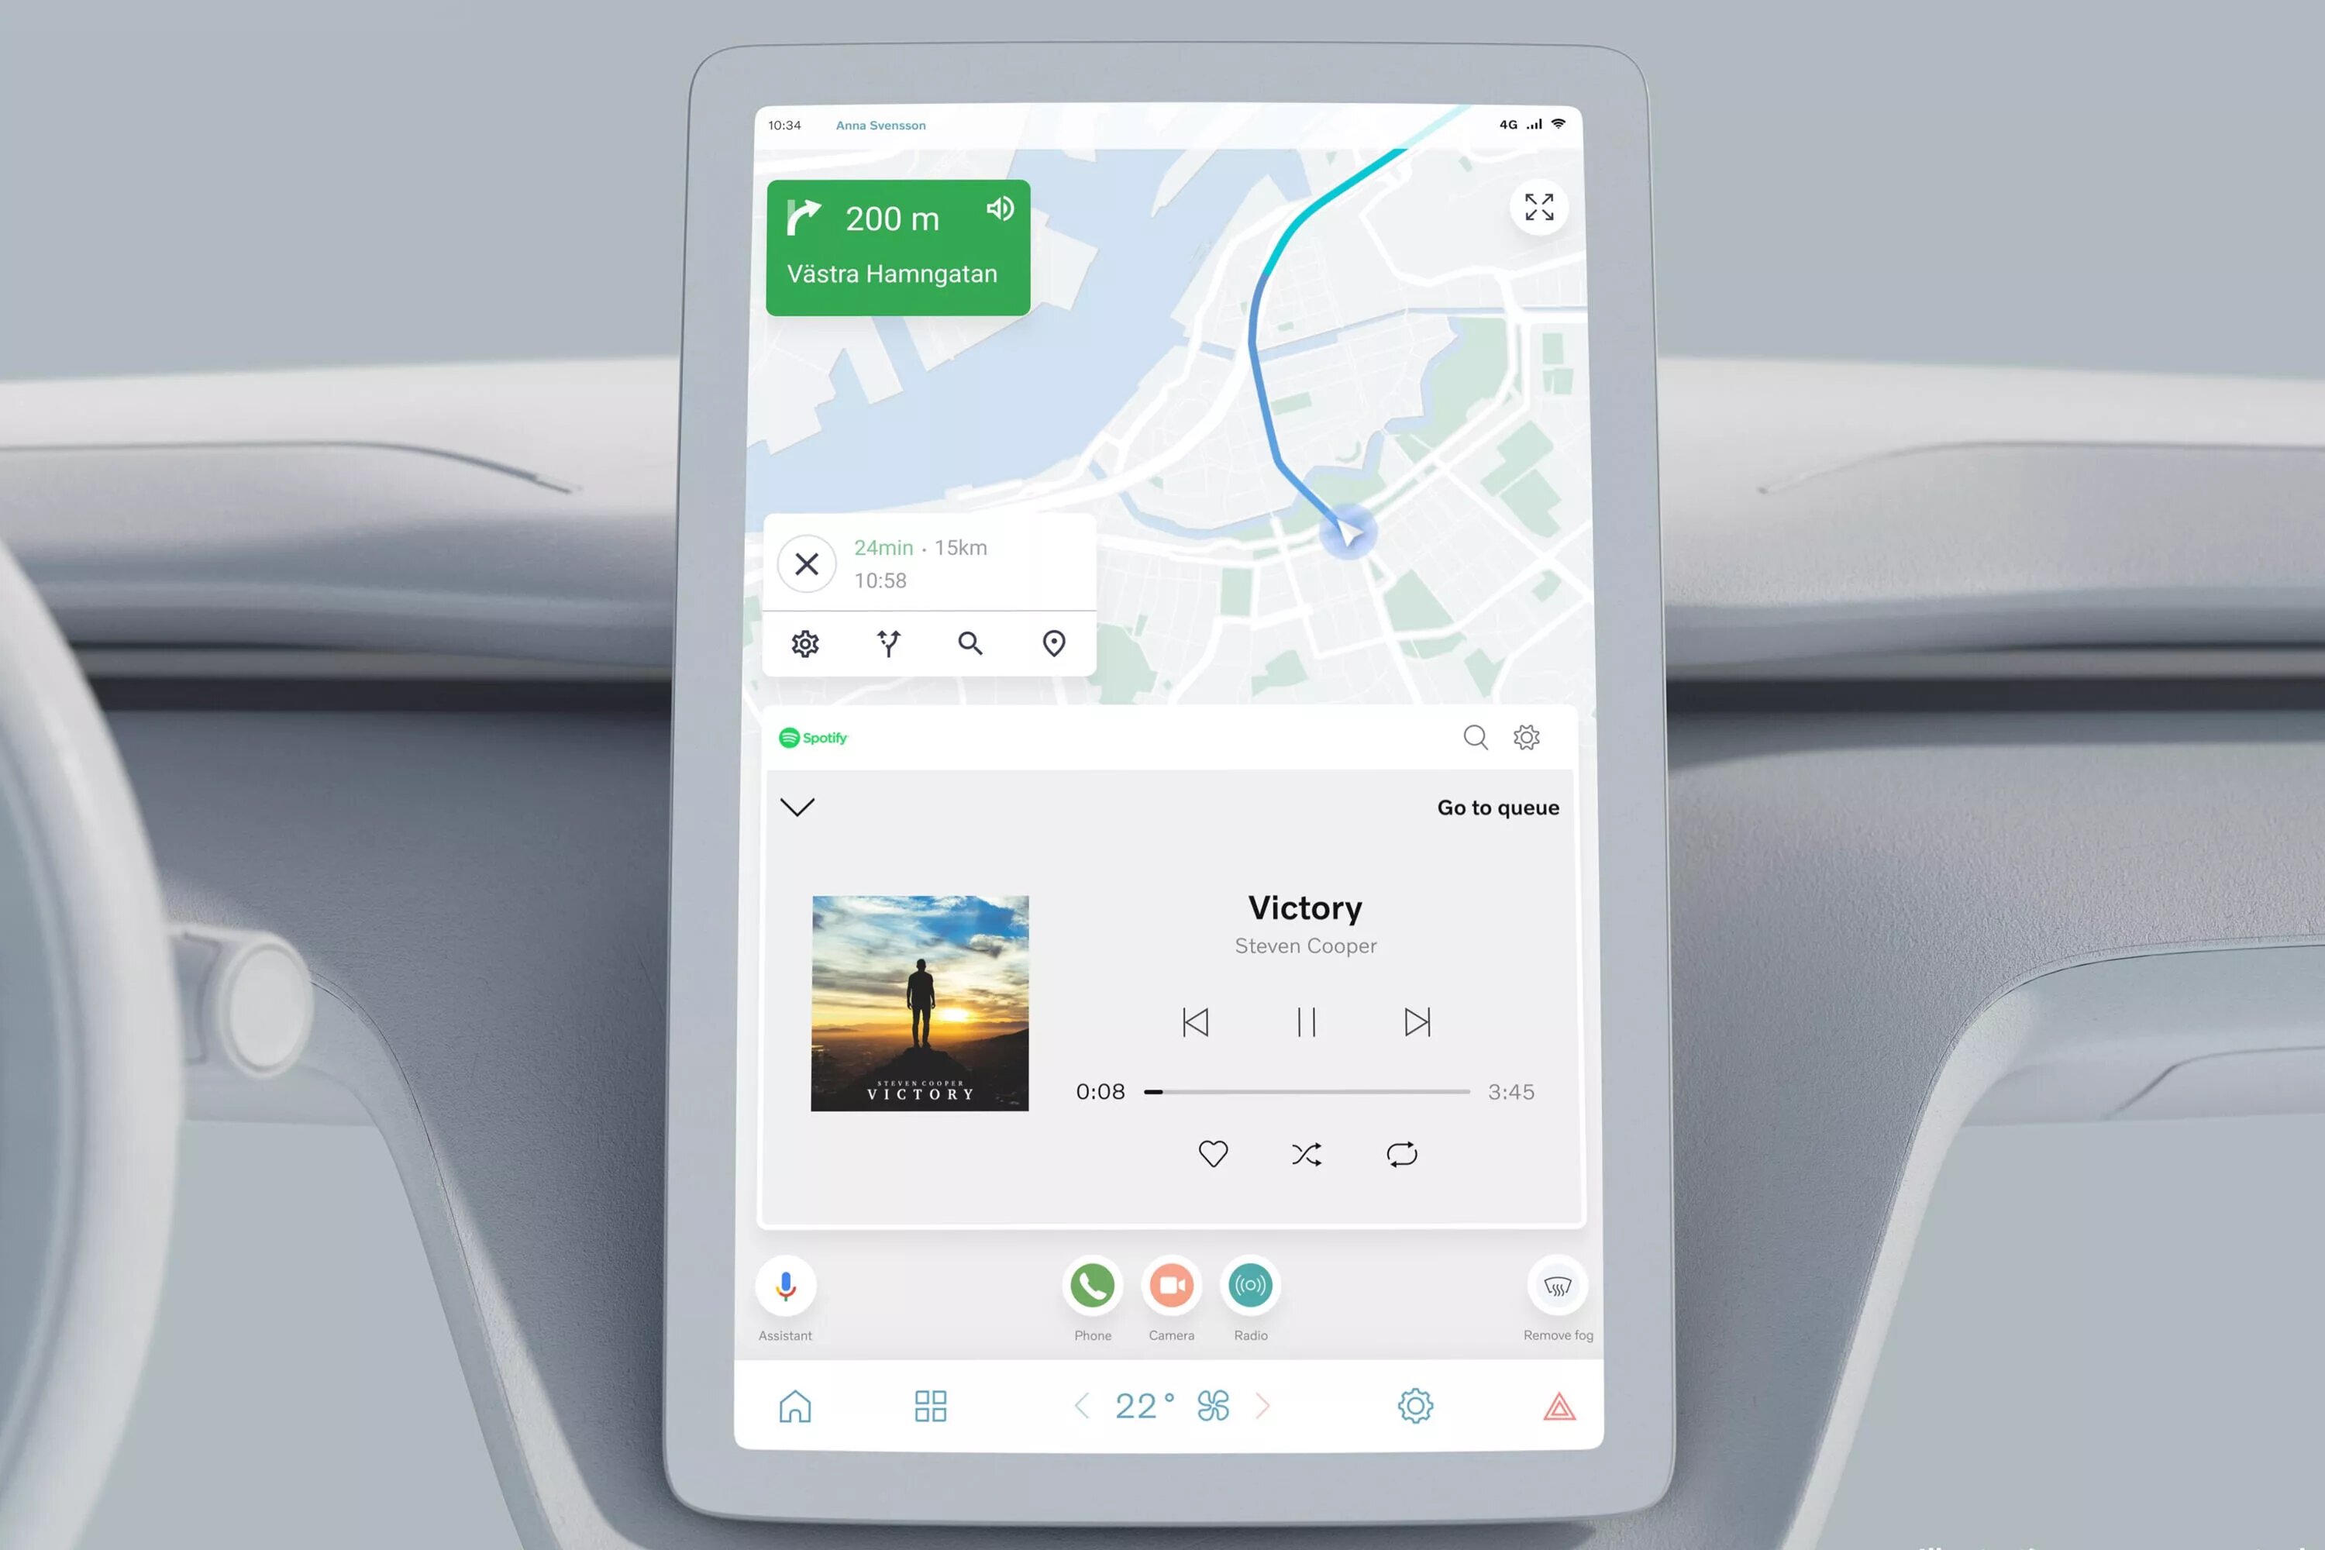Expand the map to fullscreen view
The image size is (2325, 1550).
(1536, 208)
